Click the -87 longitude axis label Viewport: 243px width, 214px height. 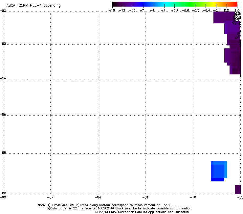coord(50,197)
